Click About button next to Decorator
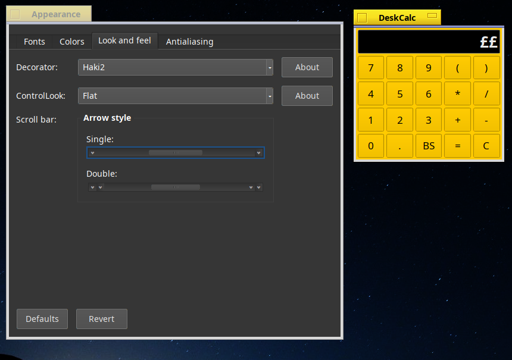512x360 pixels. [307, 67]
